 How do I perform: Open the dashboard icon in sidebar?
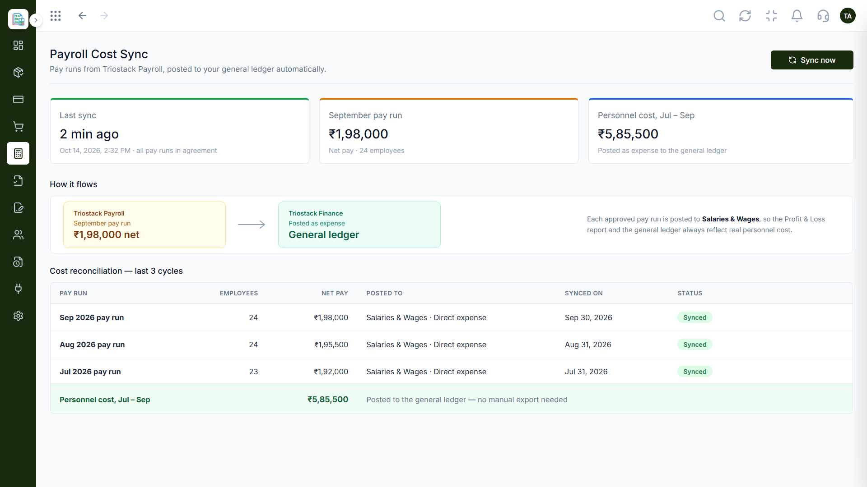[x=18, y=45]
